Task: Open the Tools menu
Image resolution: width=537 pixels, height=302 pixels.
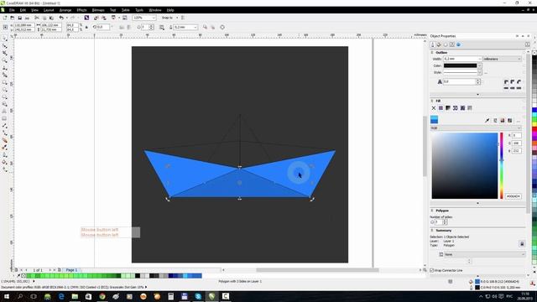Action: pos(139,10)
